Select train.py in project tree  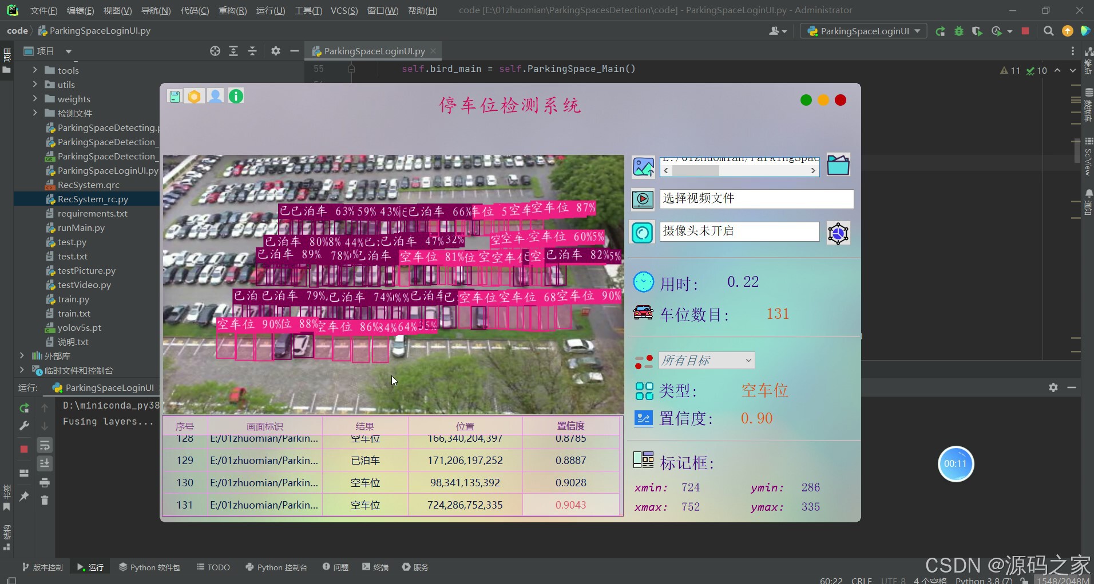tap(73, 299)
